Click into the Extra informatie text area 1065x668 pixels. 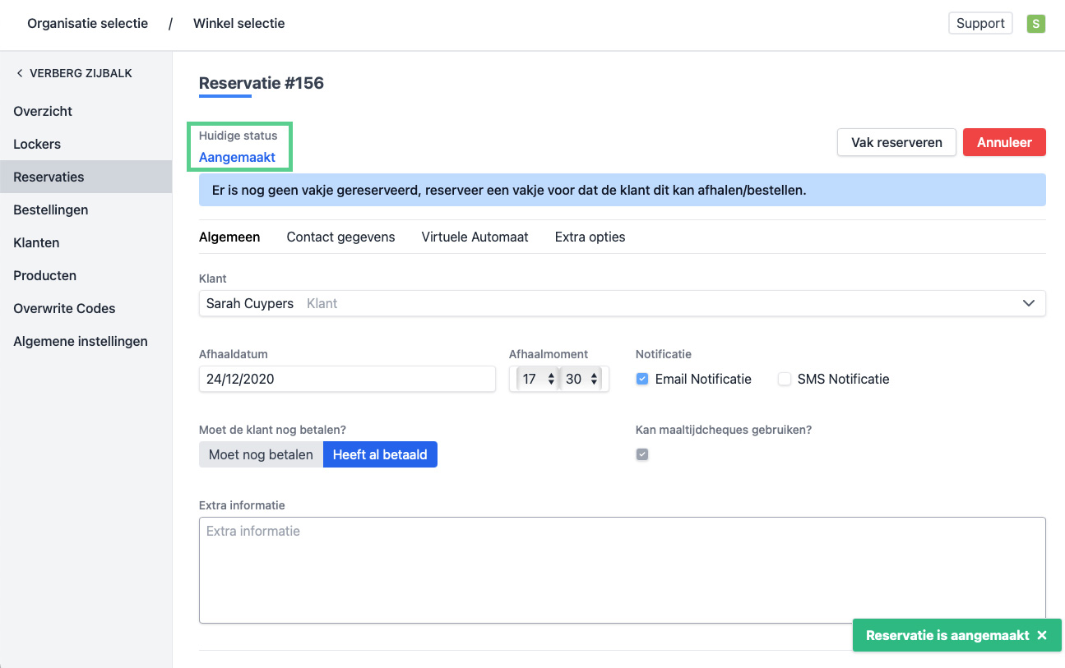pyautogui.click(x=622, y=569)
